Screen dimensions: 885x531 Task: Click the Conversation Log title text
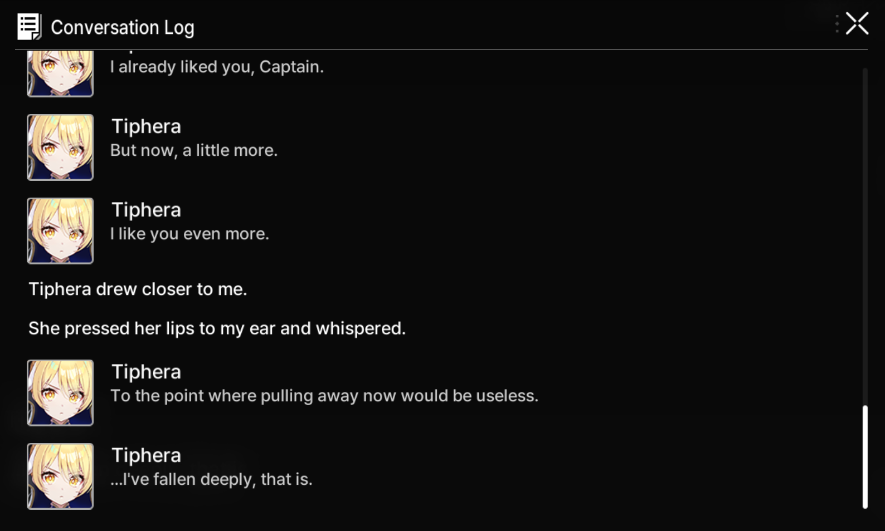click(x=123, y=27)
